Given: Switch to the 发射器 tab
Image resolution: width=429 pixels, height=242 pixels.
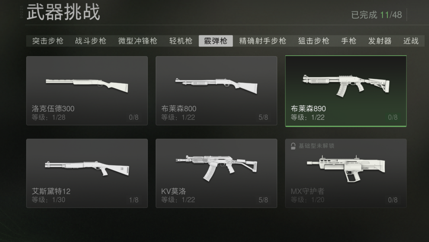Looking at the screenshot, I should click(380, 41).
